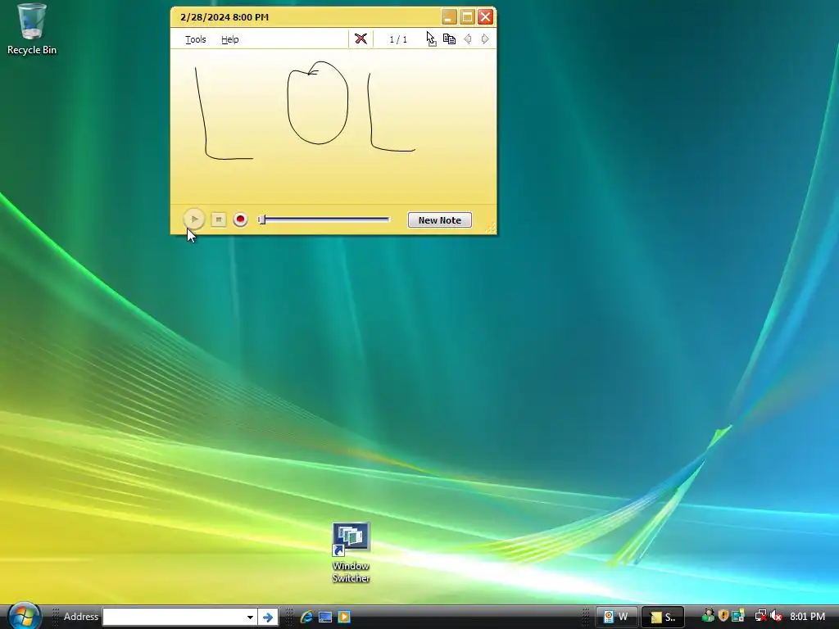Minimize the Sticky Notes window

[449, 17]
